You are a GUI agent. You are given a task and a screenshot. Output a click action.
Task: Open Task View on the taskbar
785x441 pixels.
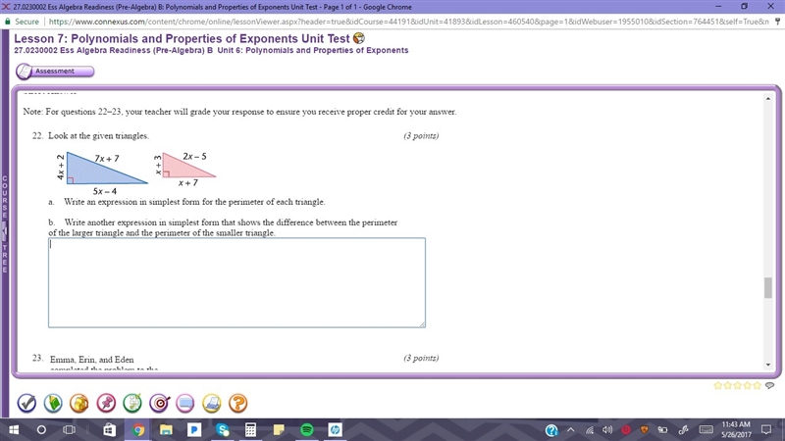(69, 430)
